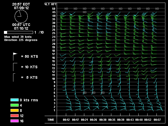Click the 00:52 time label
Screen dimensions: 168x126
coord(148,120)
